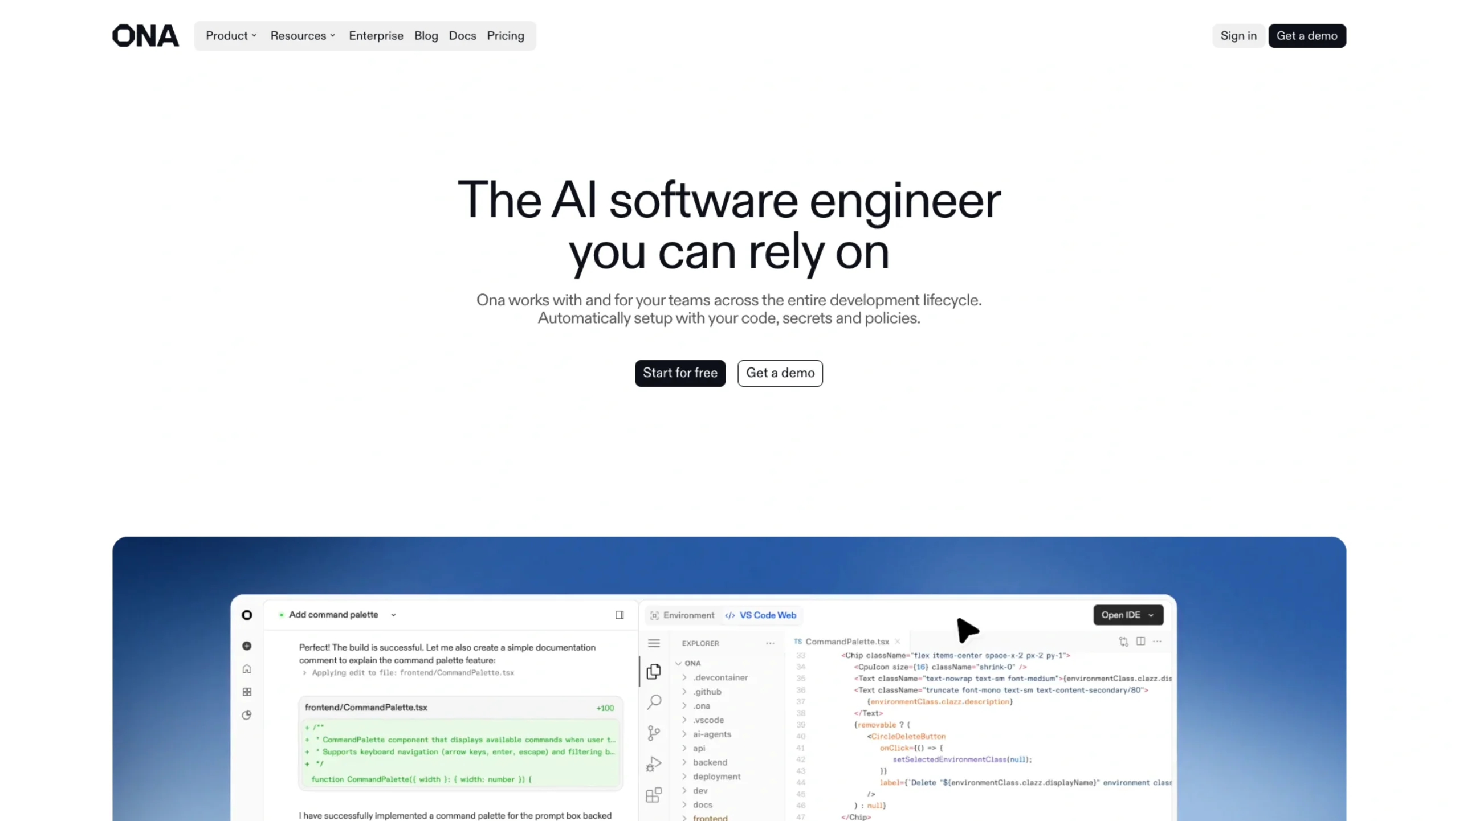
Task: Toggle the sidebar with the hamburger menu icon
Action: pyautogui.click(x=654, y=643)
